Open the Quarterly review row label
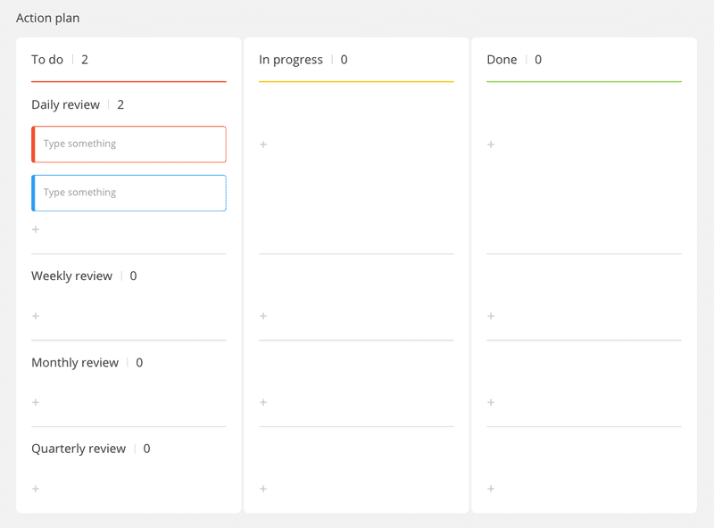The width and height of the screenshot is (714, 528). 79,449
